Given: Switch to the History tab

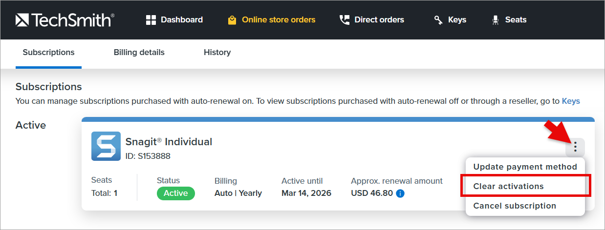Looking at the screenshot, I should 217,52.
